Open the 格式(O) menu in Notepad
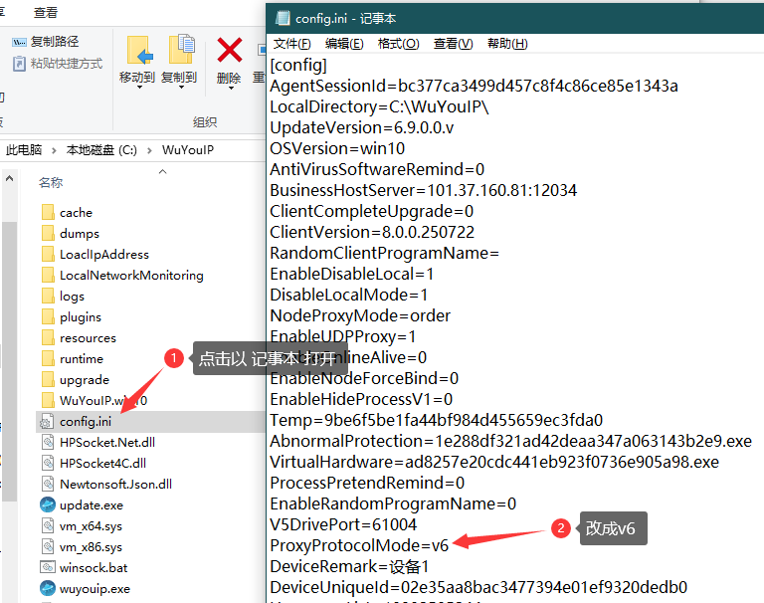 [x=399, y=44]
